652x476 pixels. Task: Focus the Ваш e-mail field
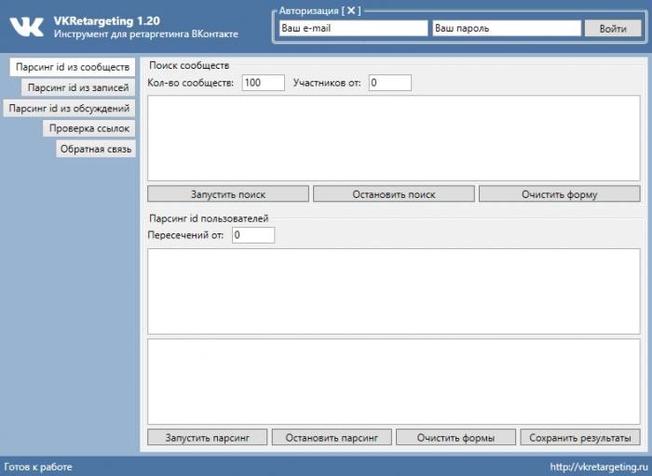(353, 28)
